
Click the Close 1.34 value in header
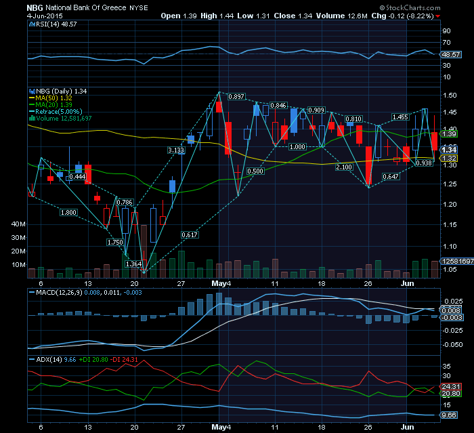tap(293, 16)
